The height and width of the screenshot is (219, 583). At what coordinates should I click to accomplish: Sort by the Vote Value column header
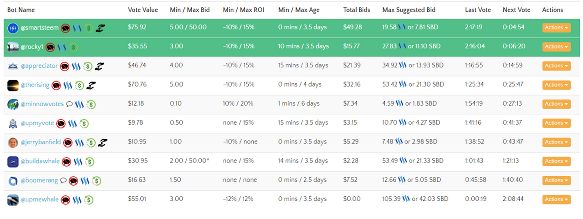(x=143, y=10)
